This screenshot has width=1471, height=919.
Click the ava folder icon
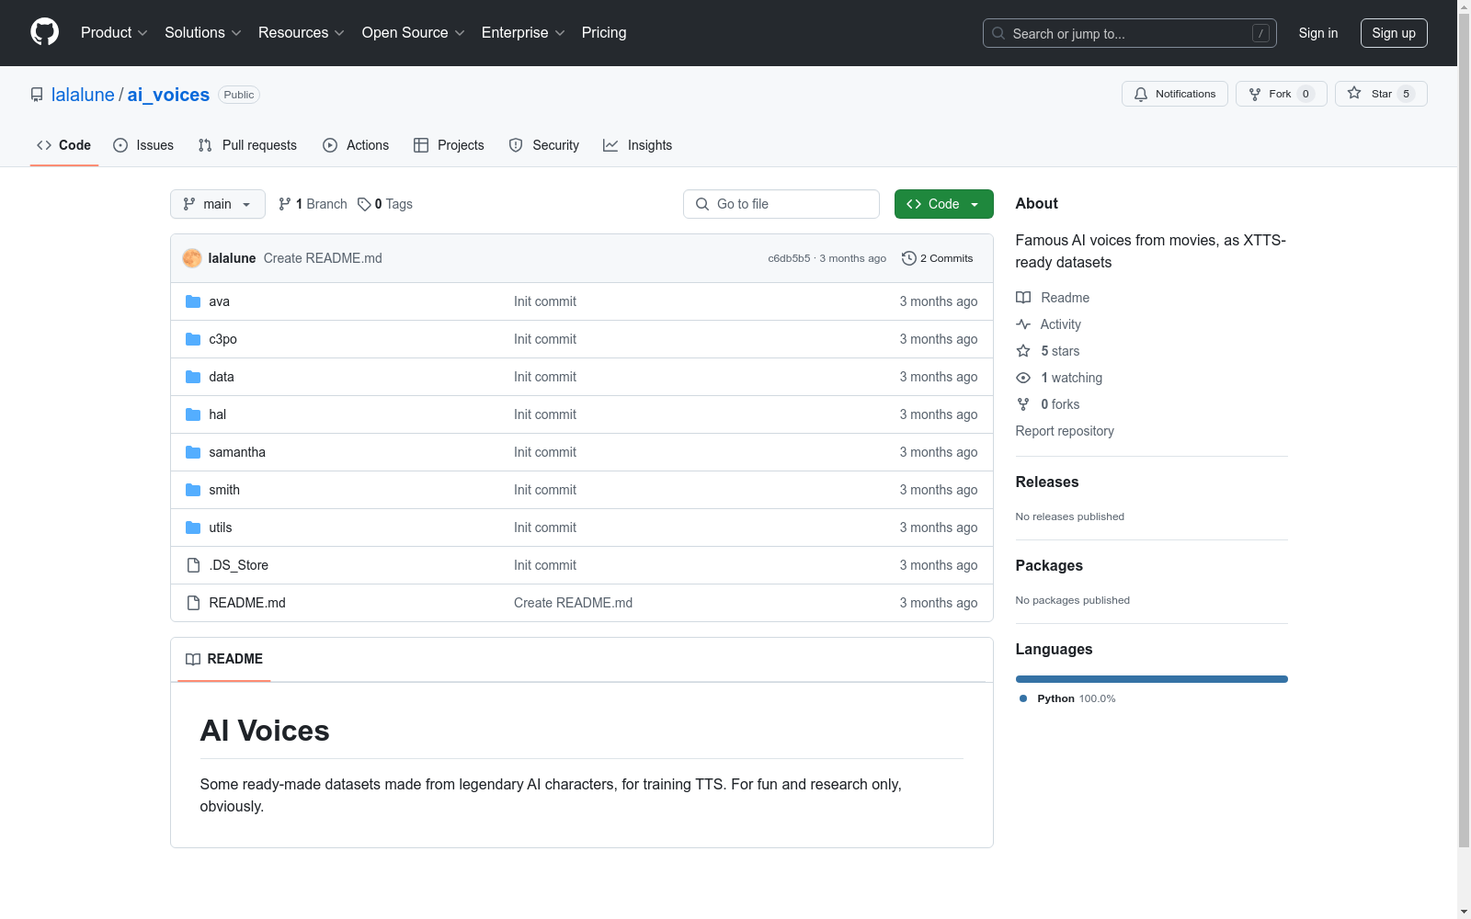tap(193, 301)
